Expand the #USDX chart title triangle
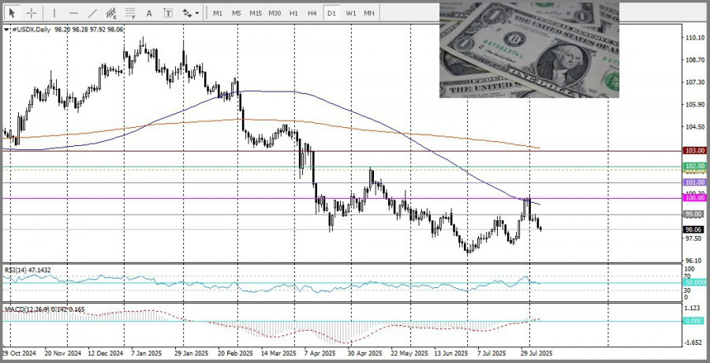The height and width of the screenshot is (363, 710). (7, 29)
